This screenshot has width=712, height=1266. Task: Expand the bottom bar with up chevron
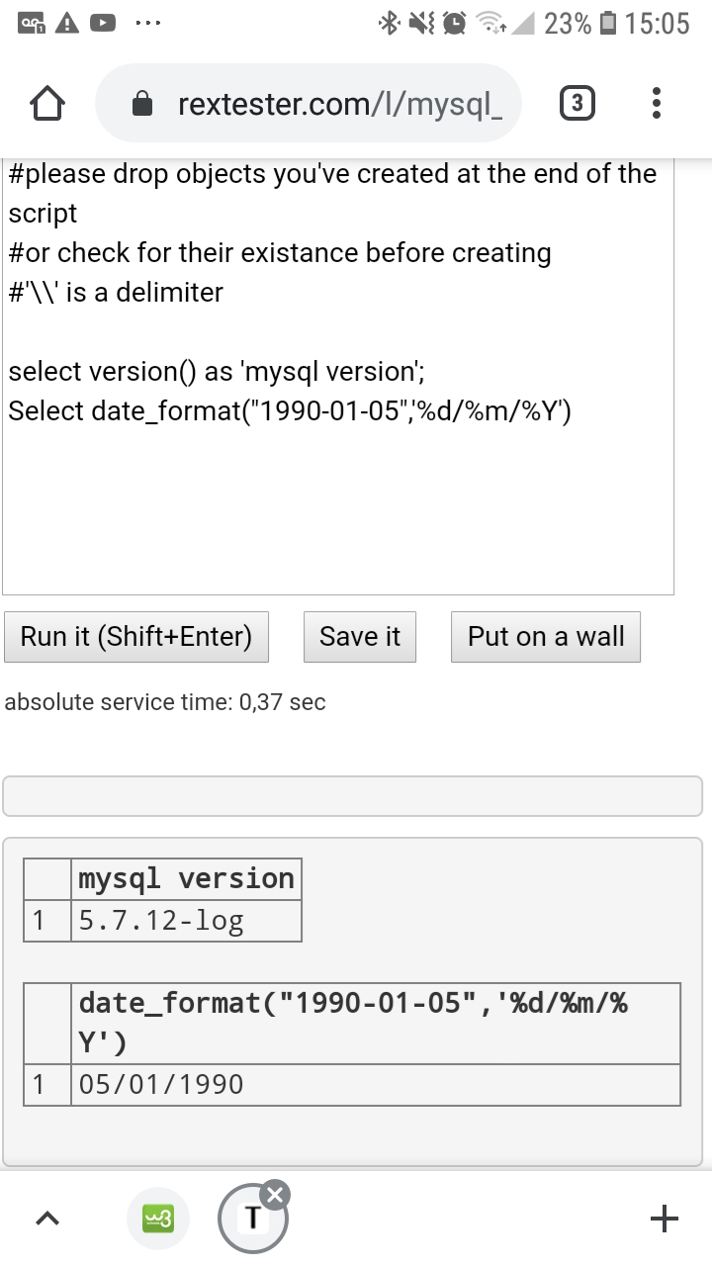click(x=47, y=1221)
